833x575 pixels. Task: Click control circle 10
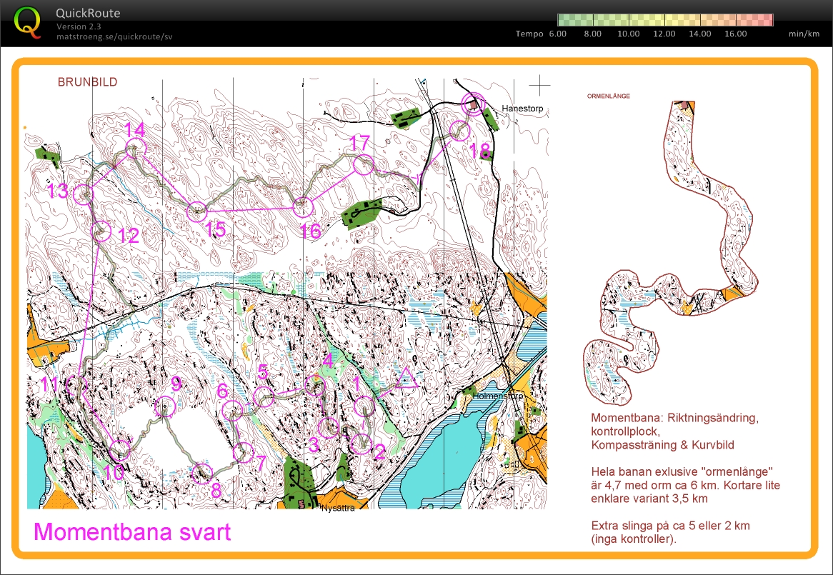(x=120, y=450)
